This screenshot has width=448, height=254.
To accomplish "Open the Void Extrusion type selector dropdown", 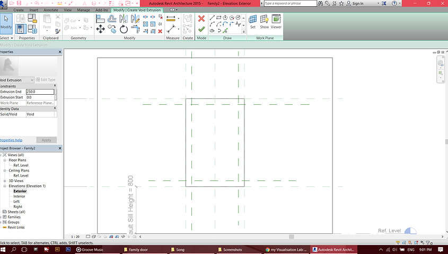I will (16, 80).
